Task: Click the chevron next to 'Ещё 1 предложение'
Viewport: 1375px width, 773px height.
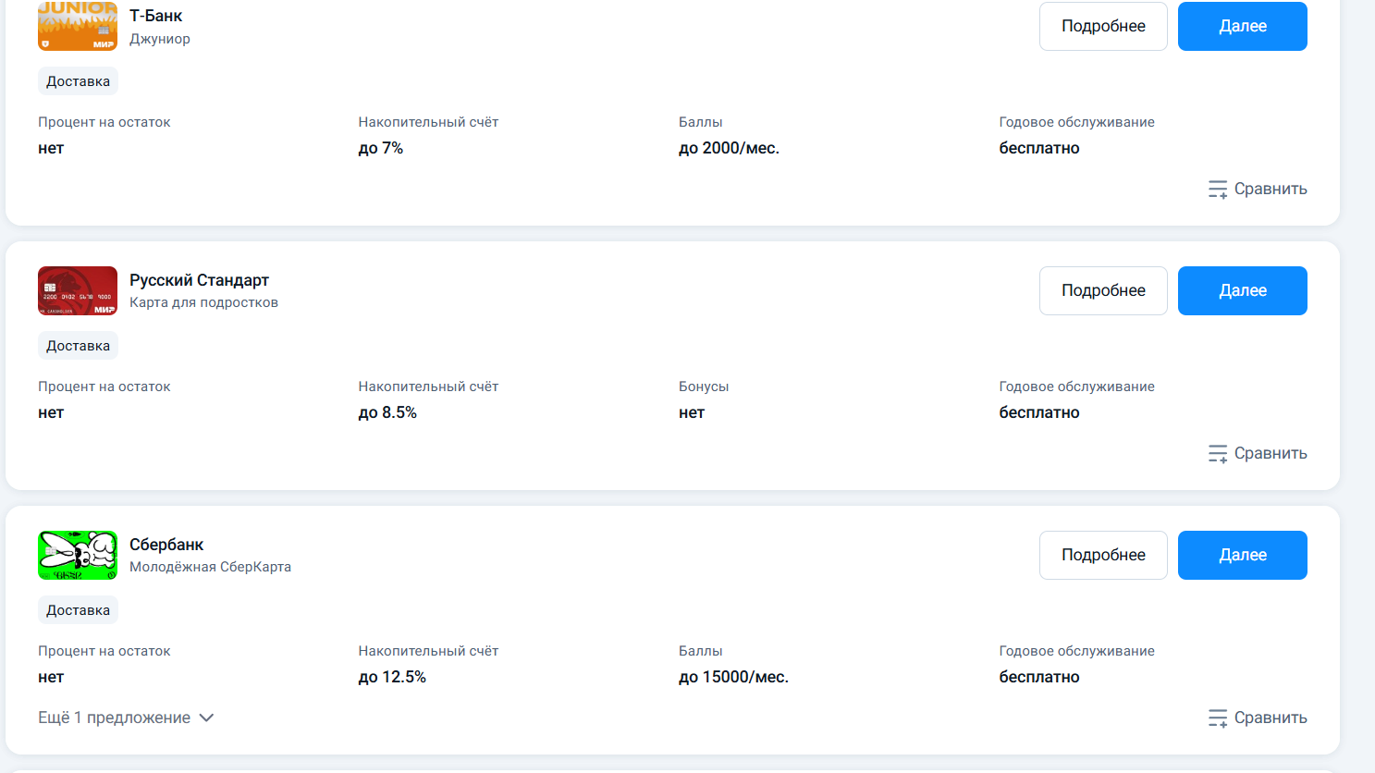Action: (206, 718)
